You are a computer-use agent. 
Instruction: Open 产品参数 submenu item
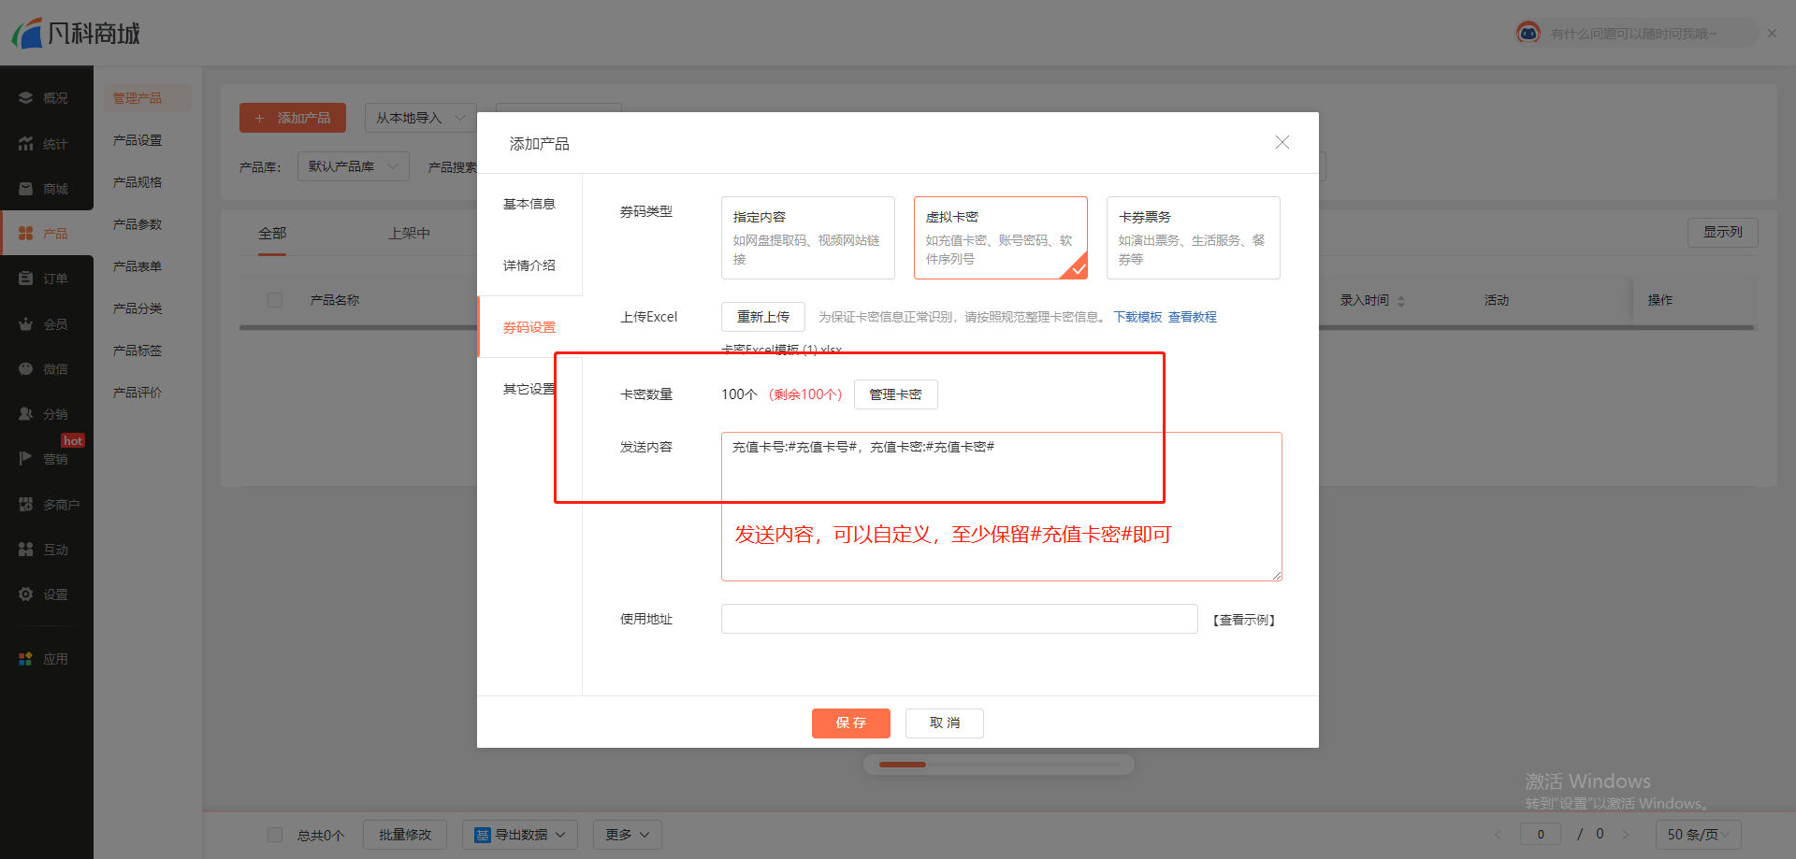pos(138,224)
